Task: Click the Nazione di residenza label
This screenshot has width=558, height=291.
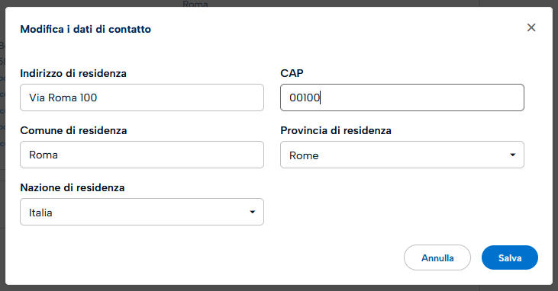Action: pyautogui.click(x=73, y=187)
